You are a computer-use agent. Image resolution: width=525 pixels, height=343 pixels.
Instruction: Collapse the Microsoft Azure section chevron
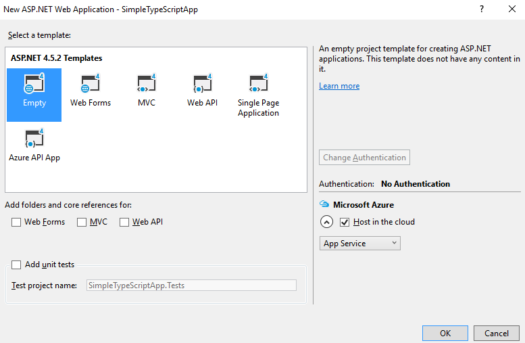[x=326, y=222]
